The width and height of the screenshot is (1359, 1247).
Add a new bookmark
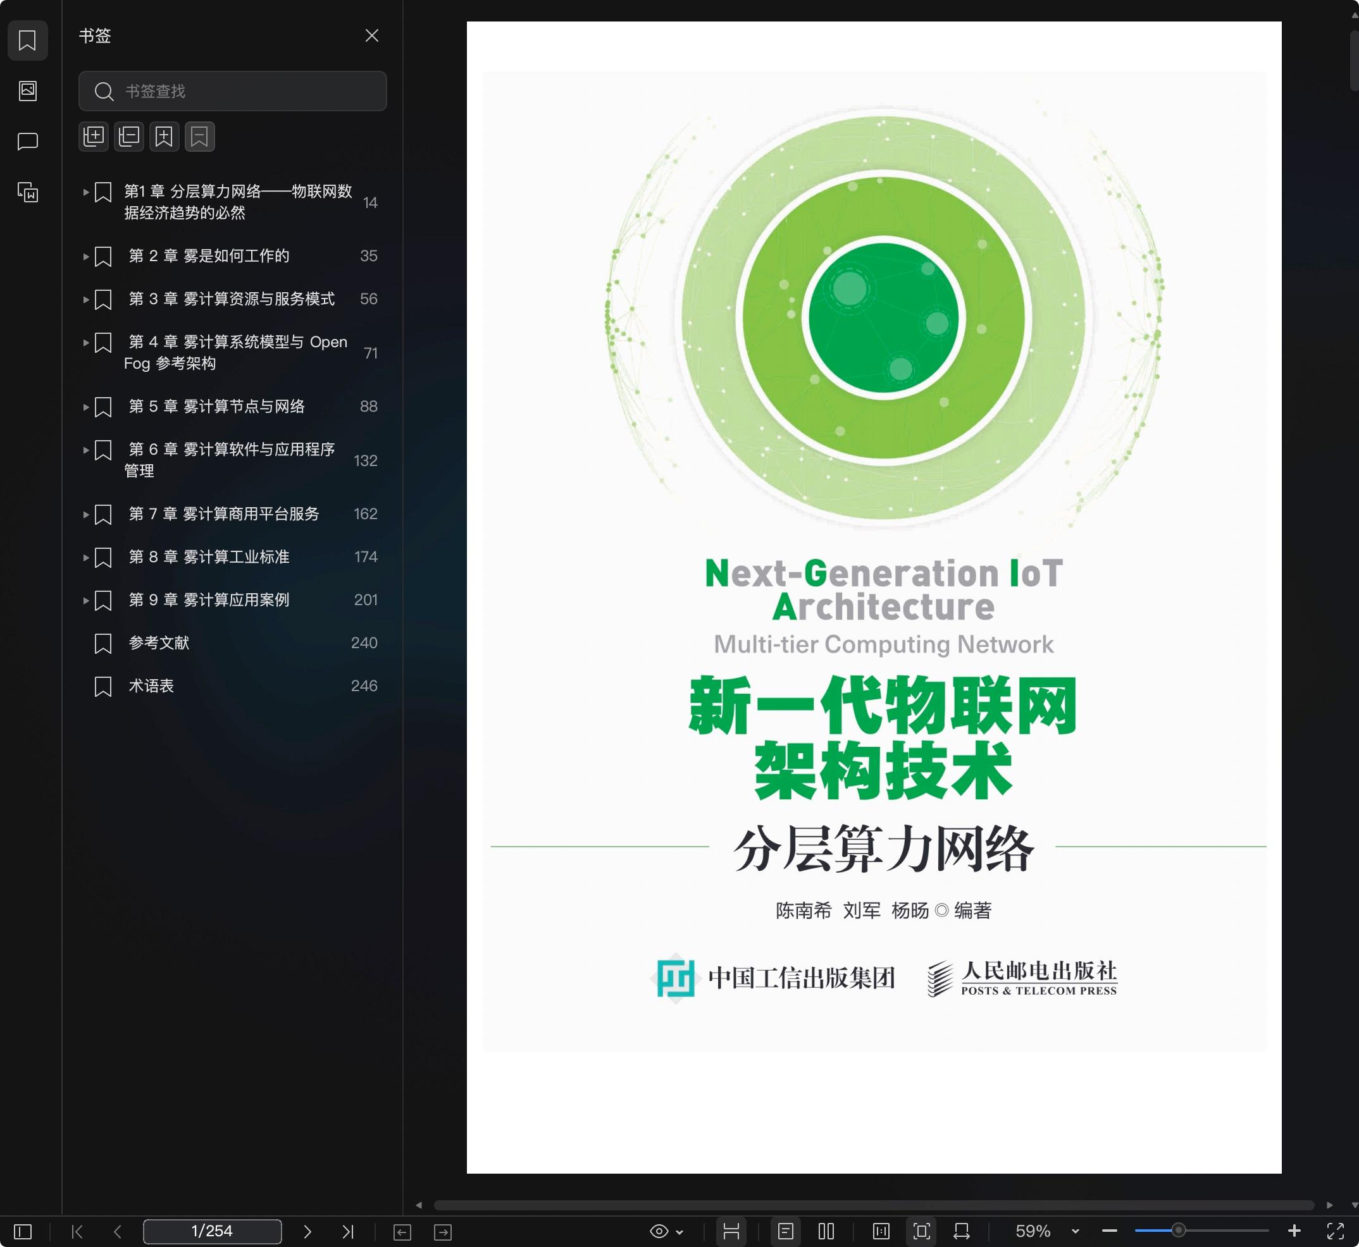[x=164, y=137]
